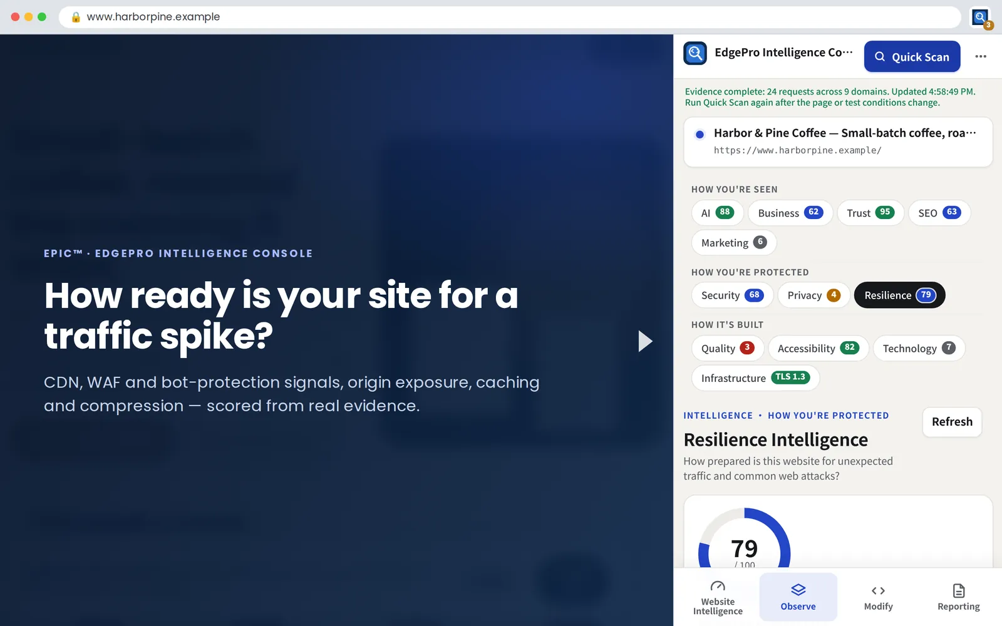Refresh the Resilience Intelligence section

(x=952, y=422)
